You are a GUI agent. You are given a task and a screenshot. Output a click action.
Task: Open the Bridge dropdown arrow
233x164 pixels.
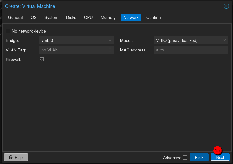point(110,40)
